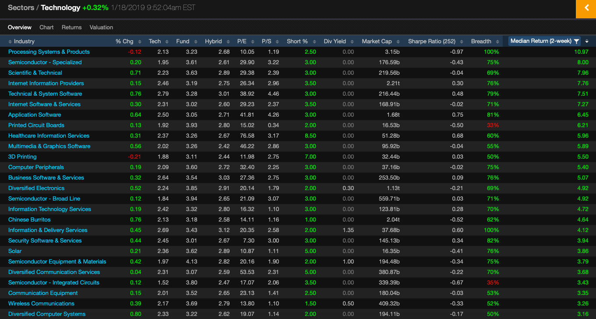This screenshot has height=319, width=596.
Task: Click the sort arrow right of Median Return
Action: click(x=587, y=41)
